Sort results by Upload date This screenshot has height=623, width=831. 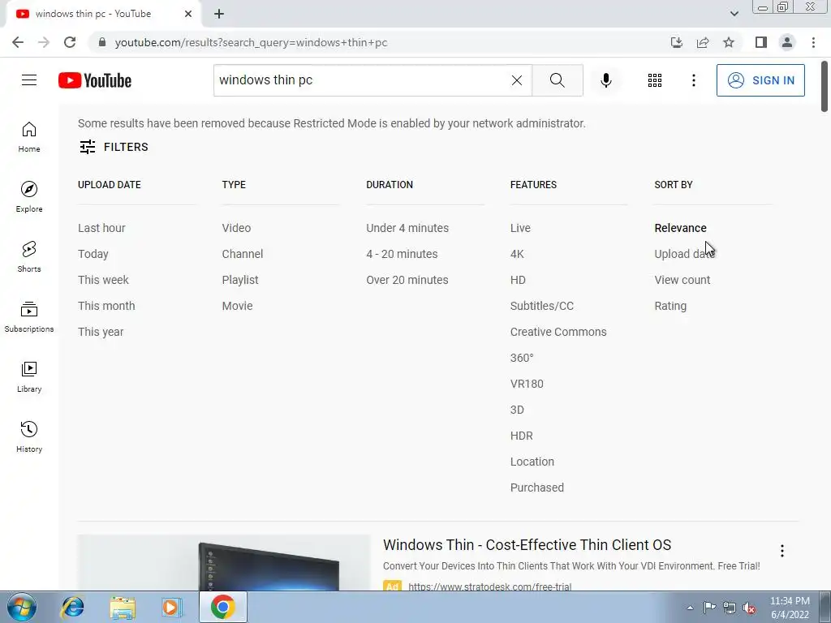point(684,254)
